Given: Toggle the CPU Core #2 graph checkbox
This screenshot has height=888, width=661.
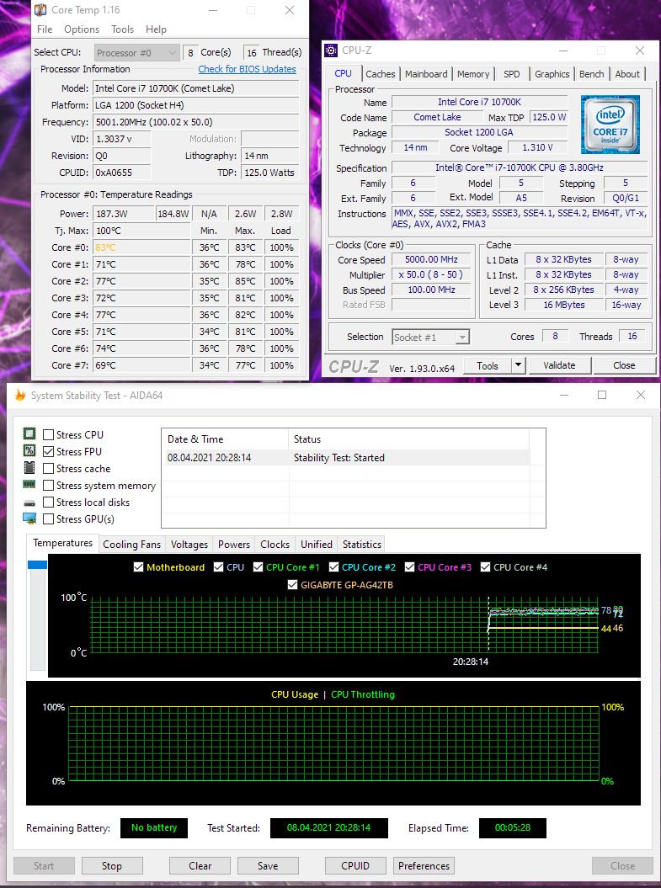Looking at the screenshot, I should [x=333, y=567].
